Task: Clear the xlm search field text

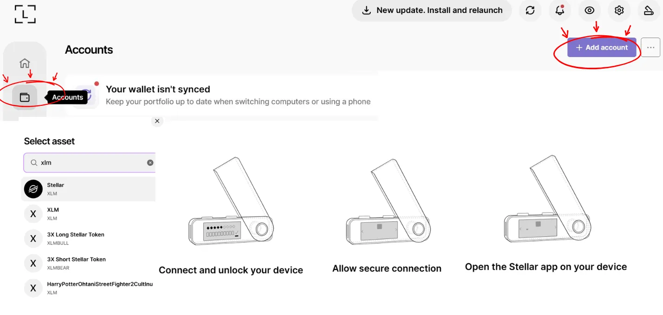Action: [x=150, y=163]
